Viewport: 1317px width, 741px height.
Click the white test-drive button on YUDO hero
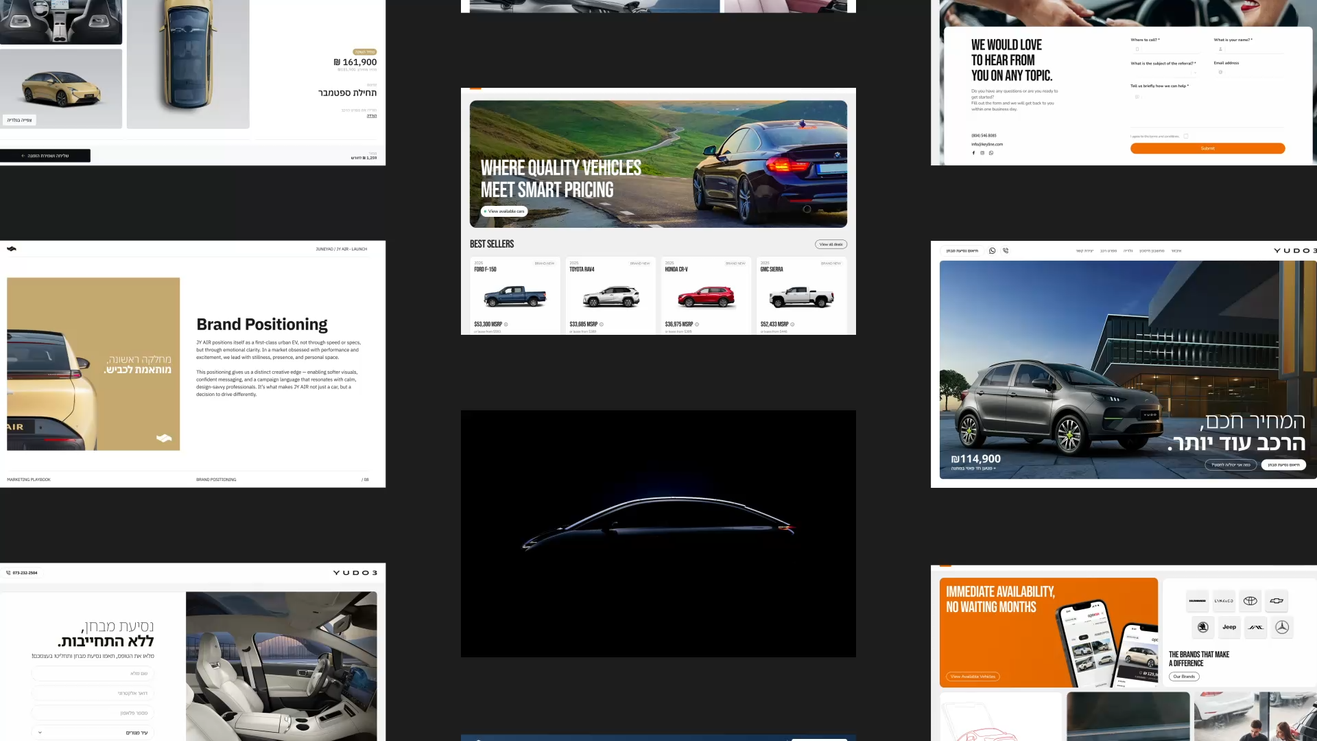1283,465
